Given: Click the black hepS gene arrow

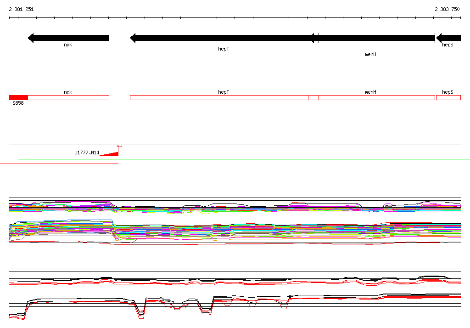Looking at the screenshot, I should 448,38.
